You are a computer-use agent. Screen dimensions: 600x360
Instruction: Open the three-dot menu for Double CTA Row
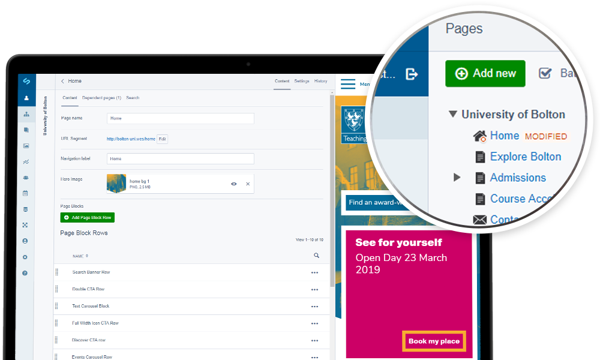tap(314, 290)
